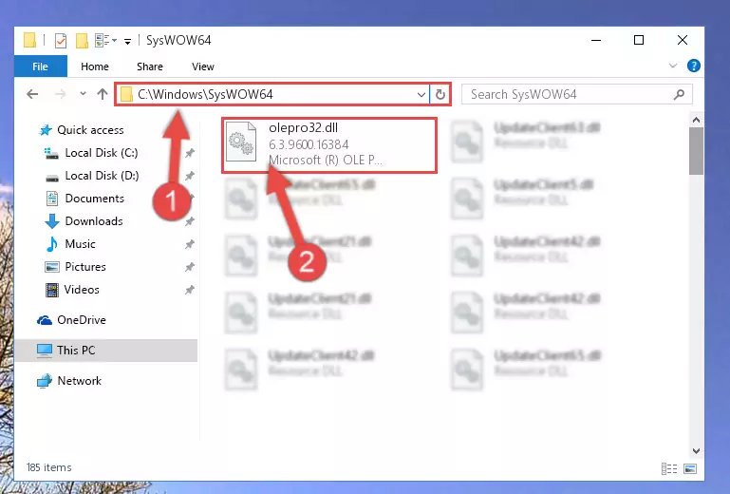Image resolution: width=730 pixels, height=494 pixels.
Task: Select the olepro32.dll file
Action: (x=329, y=145)
